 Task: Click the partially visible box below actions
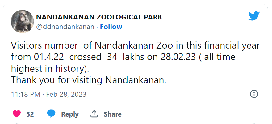(136, 123)
